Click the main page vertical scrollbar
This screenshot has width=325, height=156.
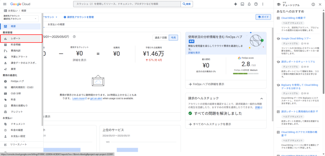point(272,74)
